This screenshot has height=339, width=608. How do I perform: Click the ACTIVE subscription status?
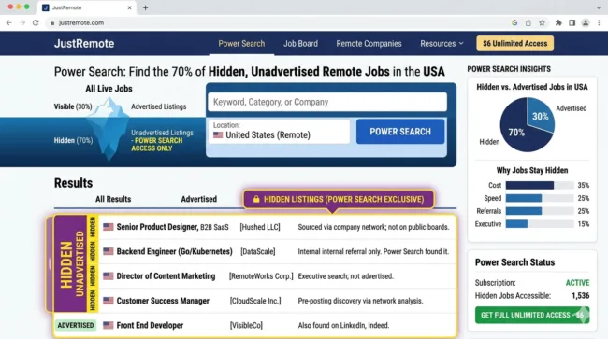pyautogui.click(x=577, y=283)
